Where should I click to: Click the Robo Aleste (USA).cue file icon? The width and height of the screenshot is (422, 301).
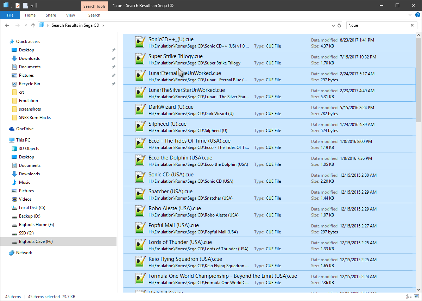pos(140,211)
